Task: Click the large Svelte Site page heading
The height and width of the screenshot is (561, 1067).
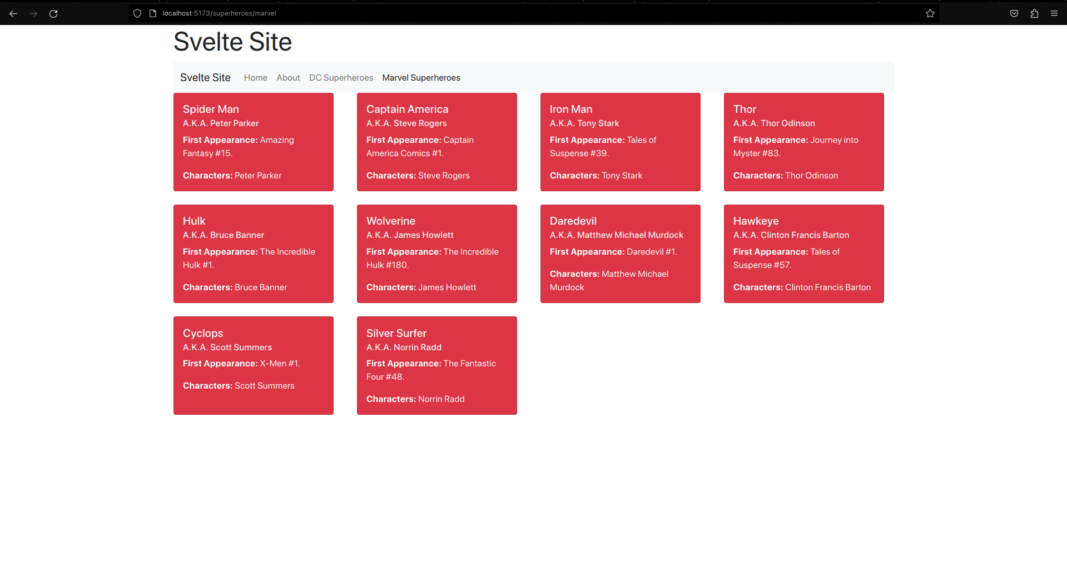Action: (232, 42)
